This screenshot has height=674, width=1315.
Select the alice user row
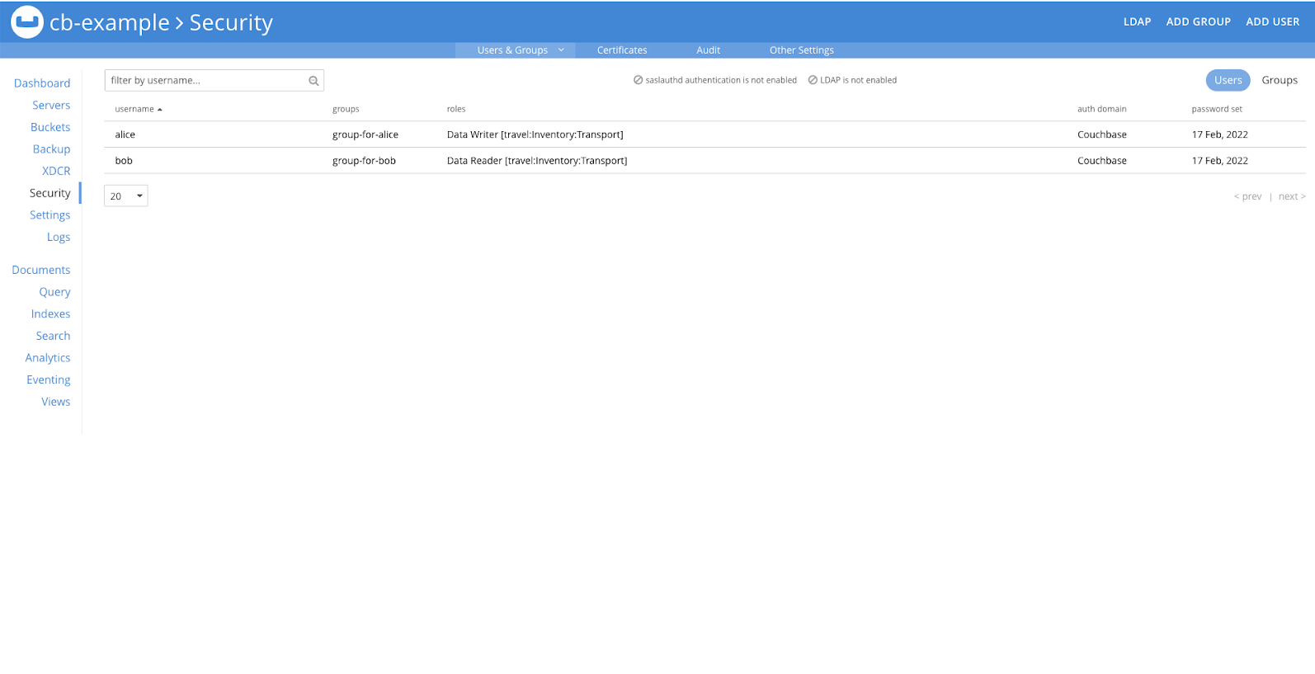(x=125, y=134)
